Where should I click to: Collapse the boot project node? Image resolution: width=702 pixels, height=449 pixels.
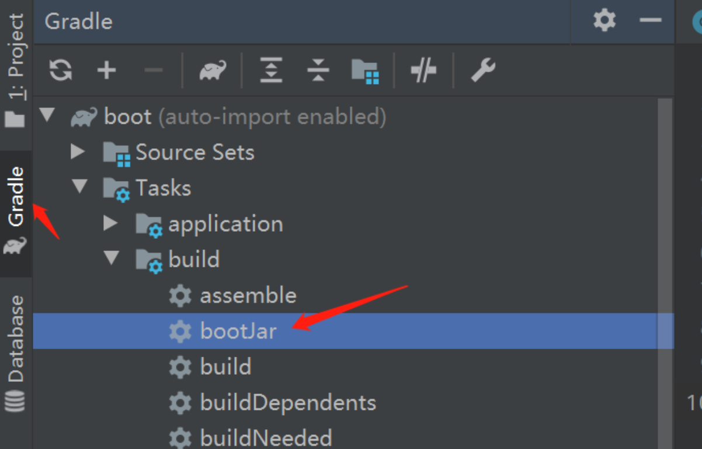click(48, 116)
